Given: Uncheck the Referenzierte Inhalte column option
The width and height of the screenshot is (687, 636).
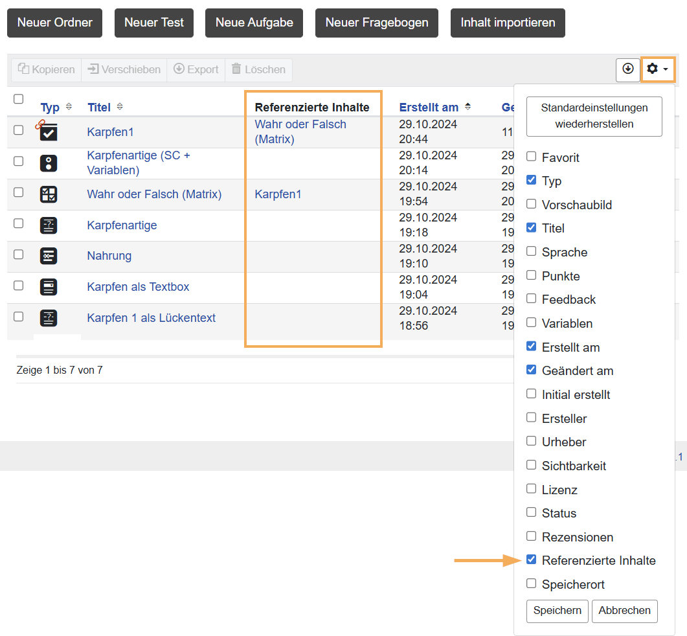Looking at the screenshot, I should (x=531, y=560).
